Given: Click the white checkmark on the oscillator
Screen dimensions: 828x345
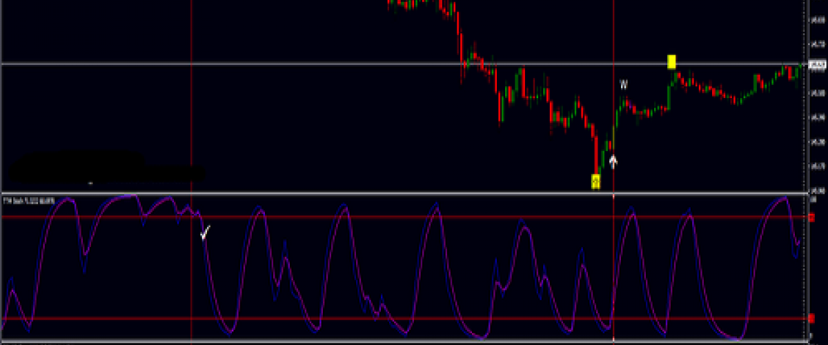Looking at the screenshot, I should coord(206,235).
